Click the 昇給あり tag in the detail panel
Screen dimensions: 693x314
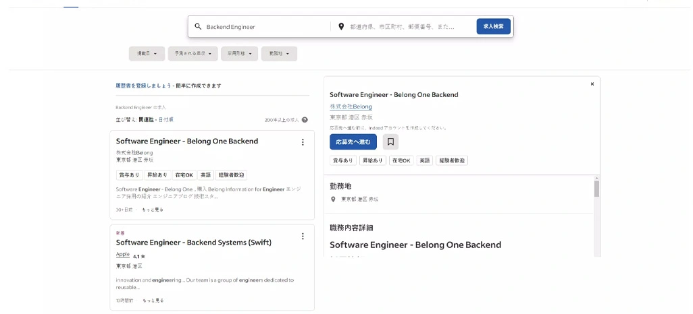(373, 160)
